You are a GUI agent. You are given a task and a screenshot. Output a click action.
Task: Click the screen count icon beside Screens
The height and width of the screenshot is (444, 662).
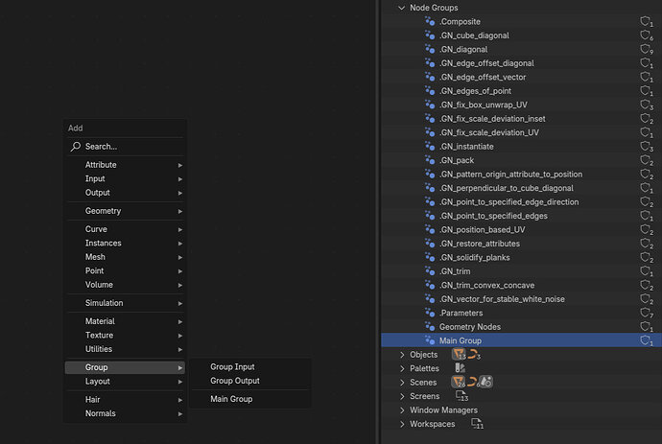pyautogui.click(x=461, y=396)
